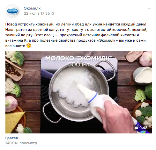Play the Гратен video thumbnail
The width and height of the screenshot is (156, 150).
click(78, 92)
